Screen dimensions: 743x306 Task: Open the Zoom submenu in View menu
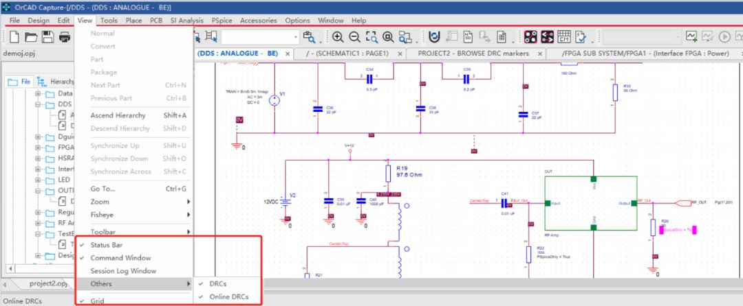click(x=135, y=202)
